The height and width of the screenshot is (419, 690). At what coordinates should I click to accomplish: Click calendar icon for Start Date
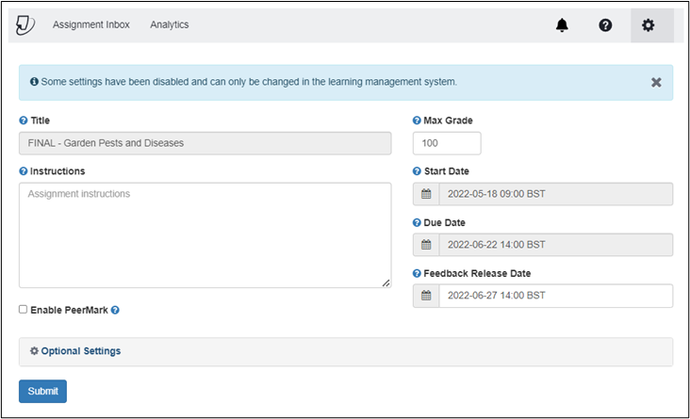click(426, 194)
